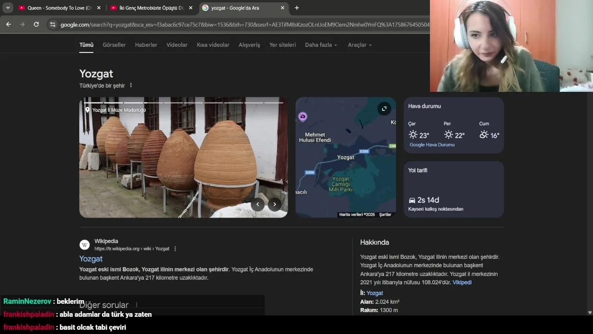Go back to the previous page
This screenshot has width=593, height=334.
pyautogui.click(x=8, y=24)
